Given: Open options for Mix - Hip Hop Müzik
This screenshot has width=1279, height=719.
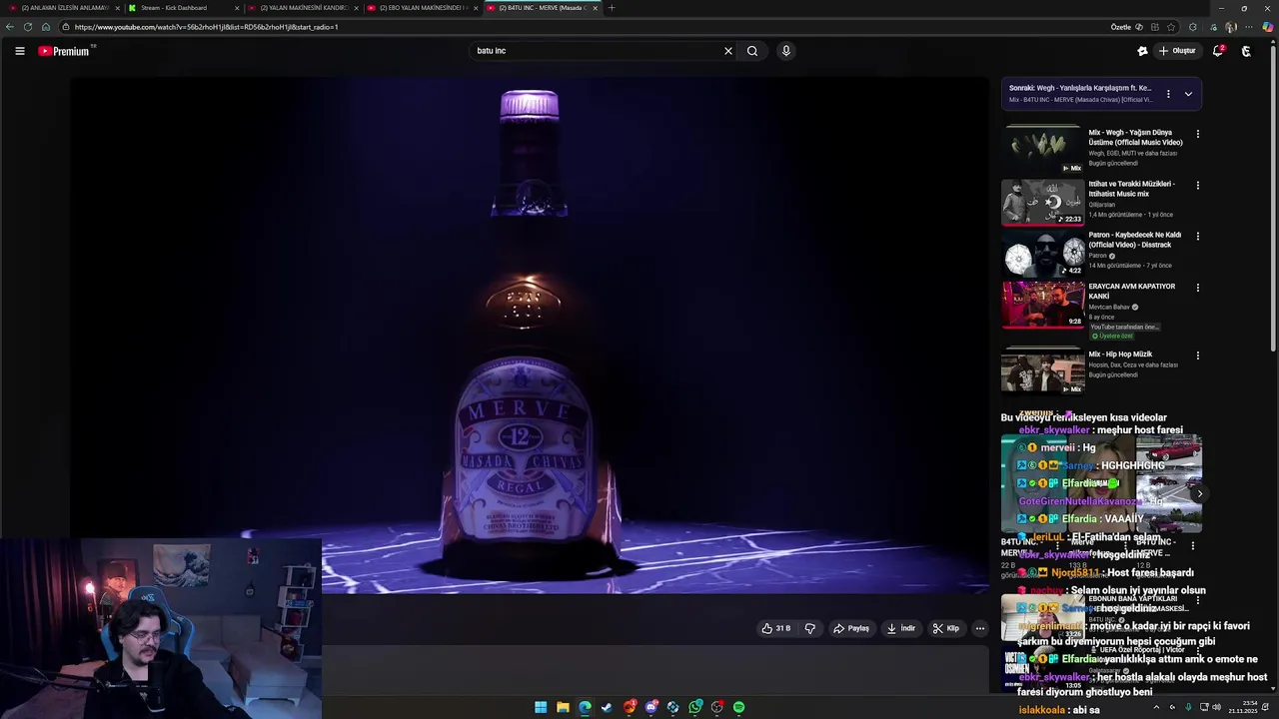Looking at the screenshot, I should pos(1198,356).
